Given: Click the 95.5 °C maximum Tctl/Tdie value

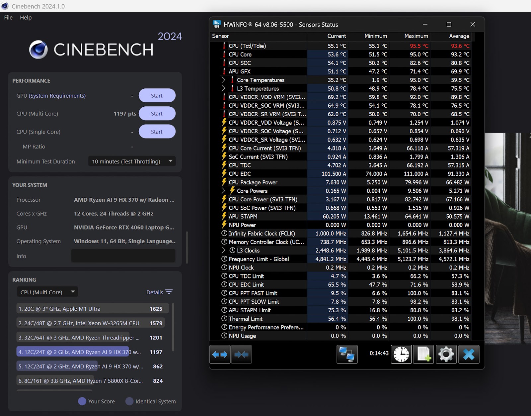Looking at the screenshot, I should (419, 46).
